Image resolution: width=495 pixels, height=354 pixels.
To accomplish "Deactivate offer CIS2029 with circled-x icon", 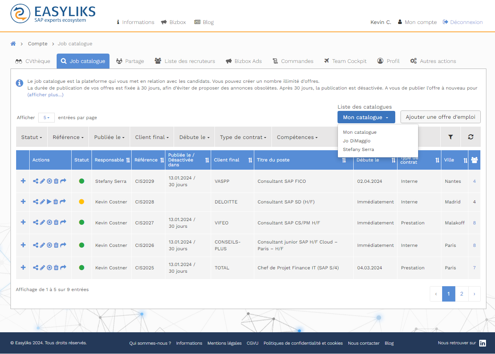I will 49,181.
